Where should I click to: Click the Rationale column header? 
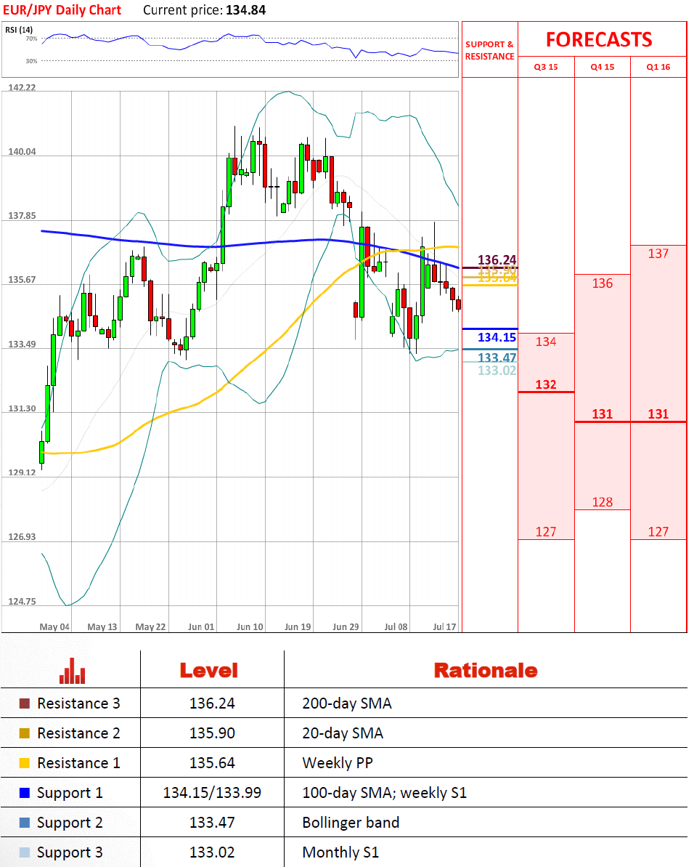pyautogui.click(x=486, y=671)
